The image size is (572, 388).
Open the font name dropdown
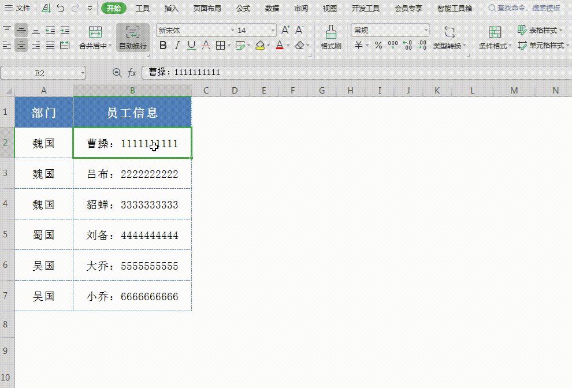click(232, 30)
